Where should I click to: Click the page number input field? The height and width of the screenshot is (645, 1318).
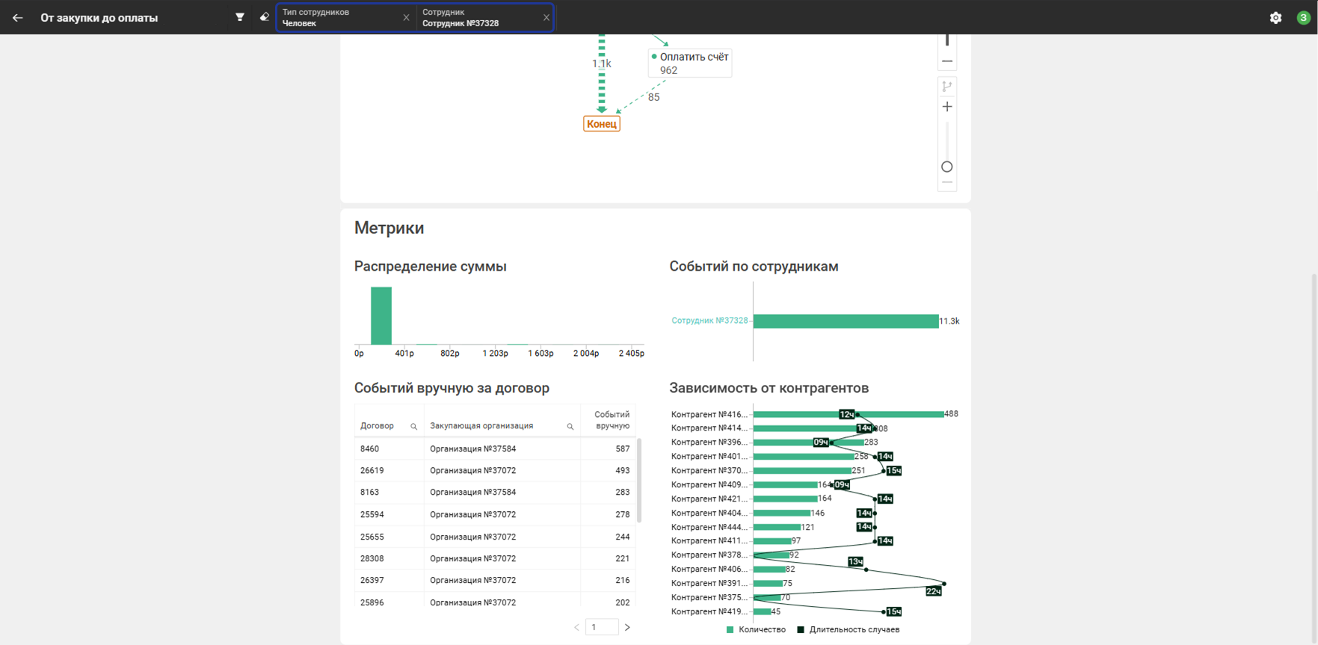[x=602, y=627]
